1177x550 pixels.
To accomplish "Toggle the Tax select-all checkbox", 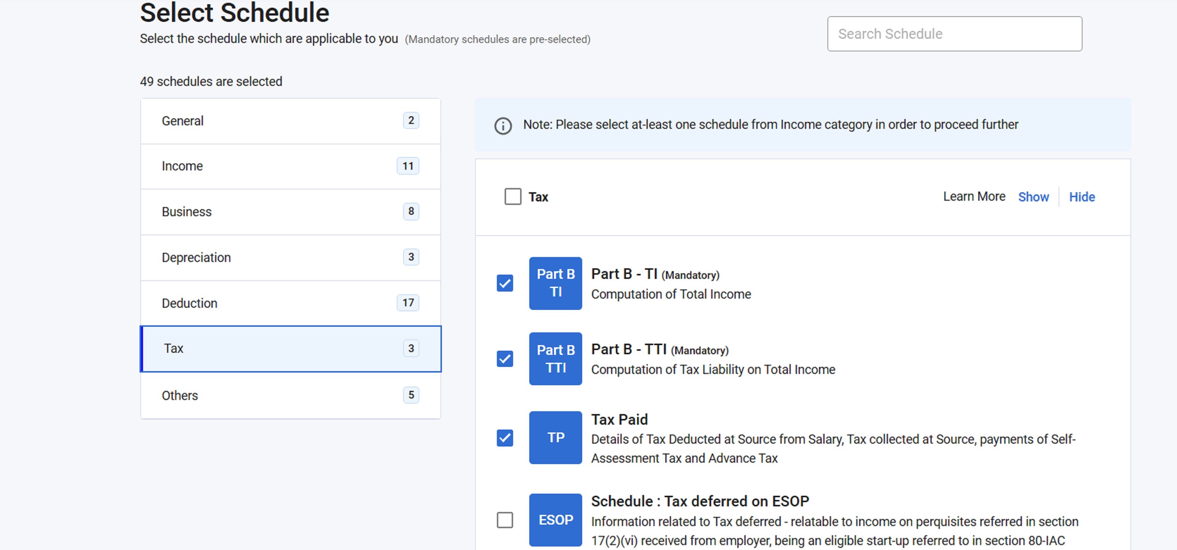I will pyautogui.click(x=513, y=197).
